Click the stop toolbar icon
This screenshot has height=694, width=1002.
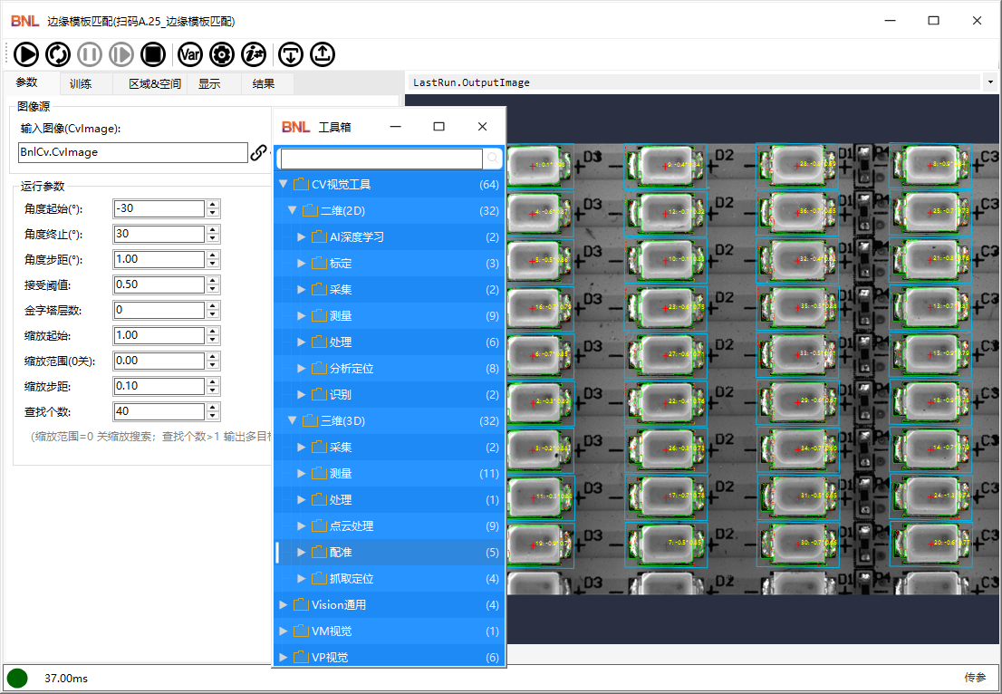pos(153,54)
